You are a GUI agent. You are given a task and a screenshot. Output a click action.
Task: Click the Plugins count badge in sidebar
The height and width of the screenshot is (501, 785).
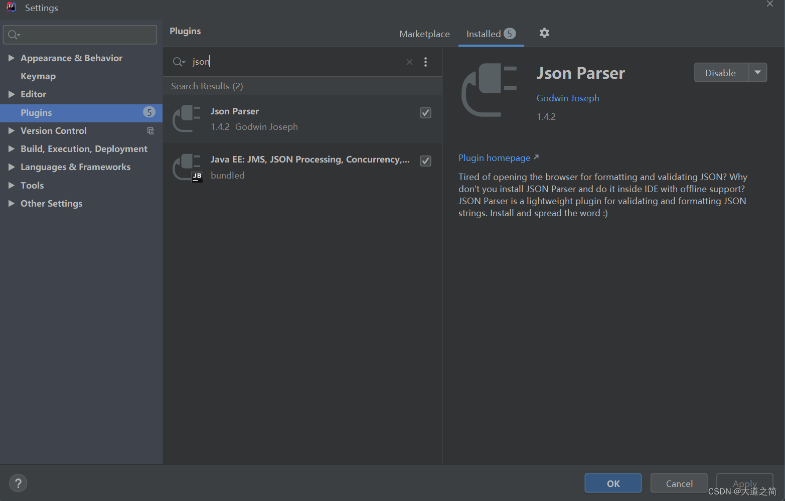click(x=149, y=112)
